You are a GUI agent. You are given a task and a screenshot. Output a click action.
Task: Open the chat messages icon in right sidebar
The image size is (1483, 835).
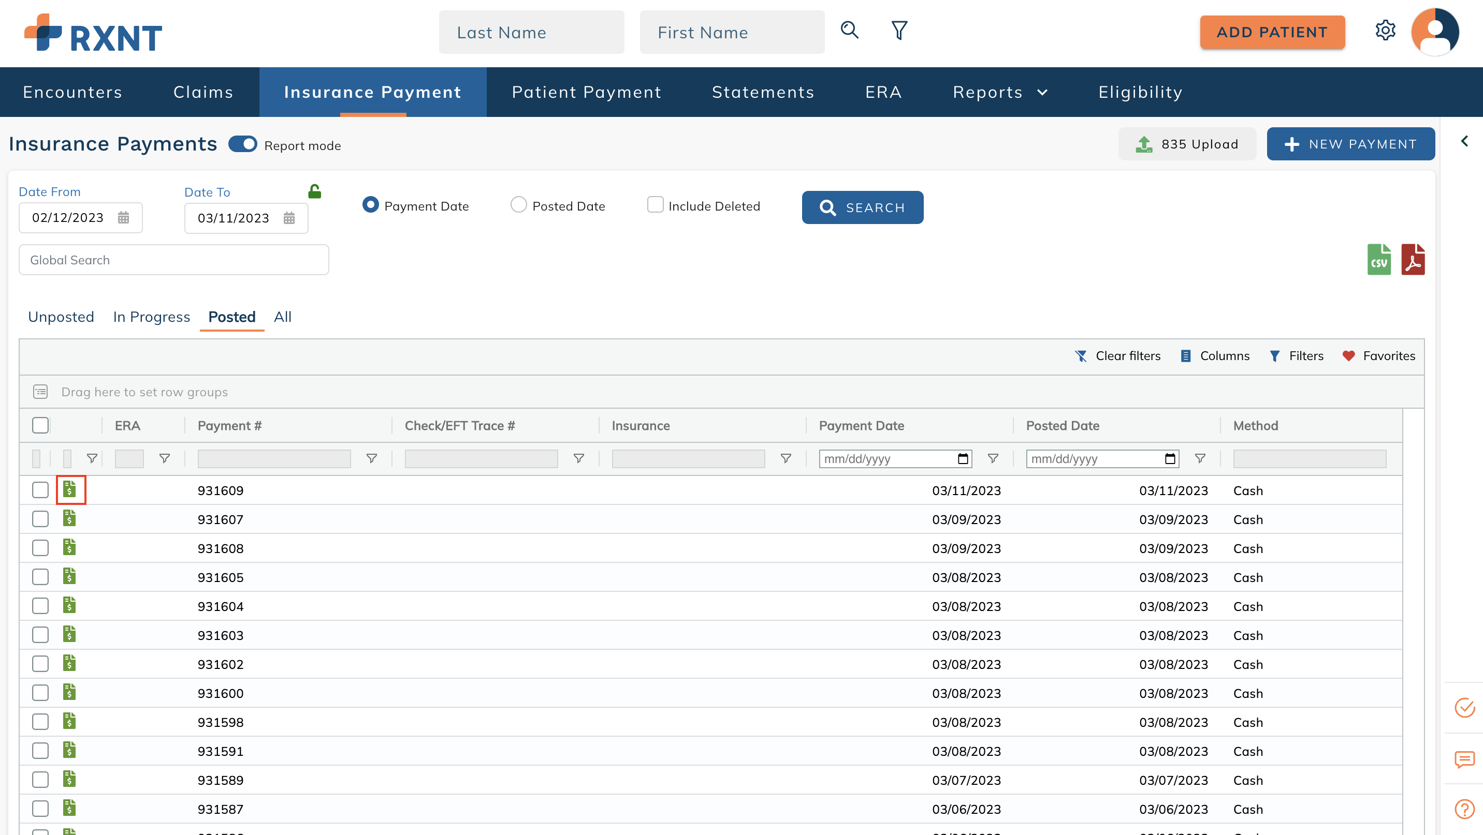tap(1464, 759)
